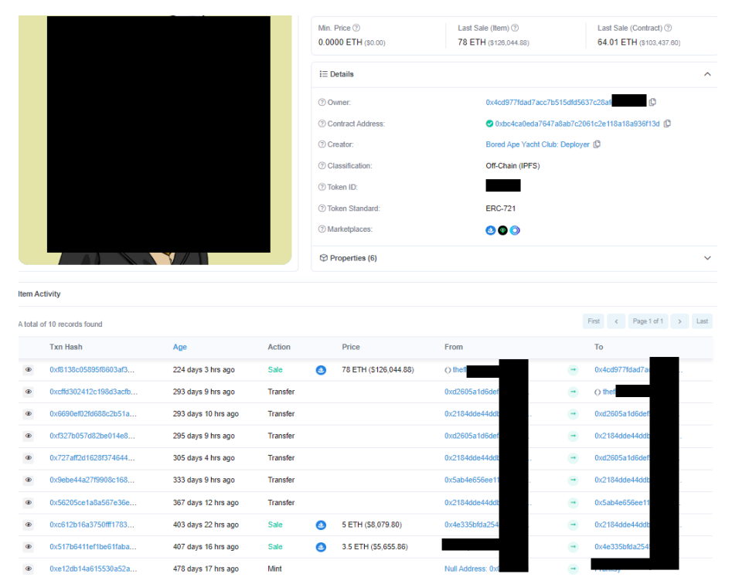Image resolution: width=732 pixels, height=584 pixels.
Task: Click the Min. Price help icon
Action: point(356,28)
